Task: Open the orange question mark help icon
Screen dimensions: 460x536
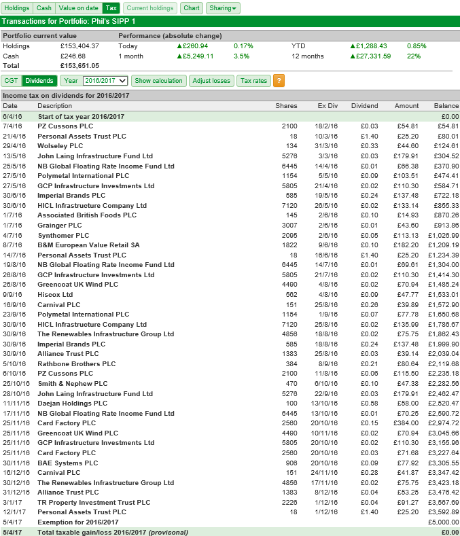Action: pyautogui.click(x=279, y=81)
